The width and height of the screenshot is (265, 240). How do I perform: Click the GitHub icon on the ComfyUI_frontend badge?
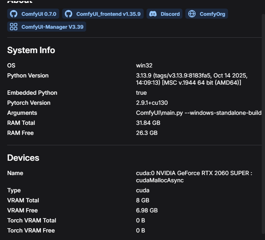click(69, 14)
